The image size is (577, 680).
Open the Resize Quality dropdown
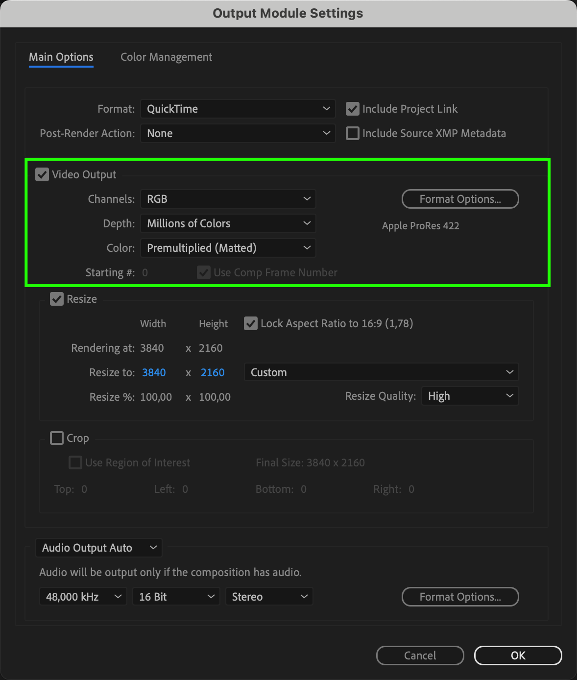[470, 396]
